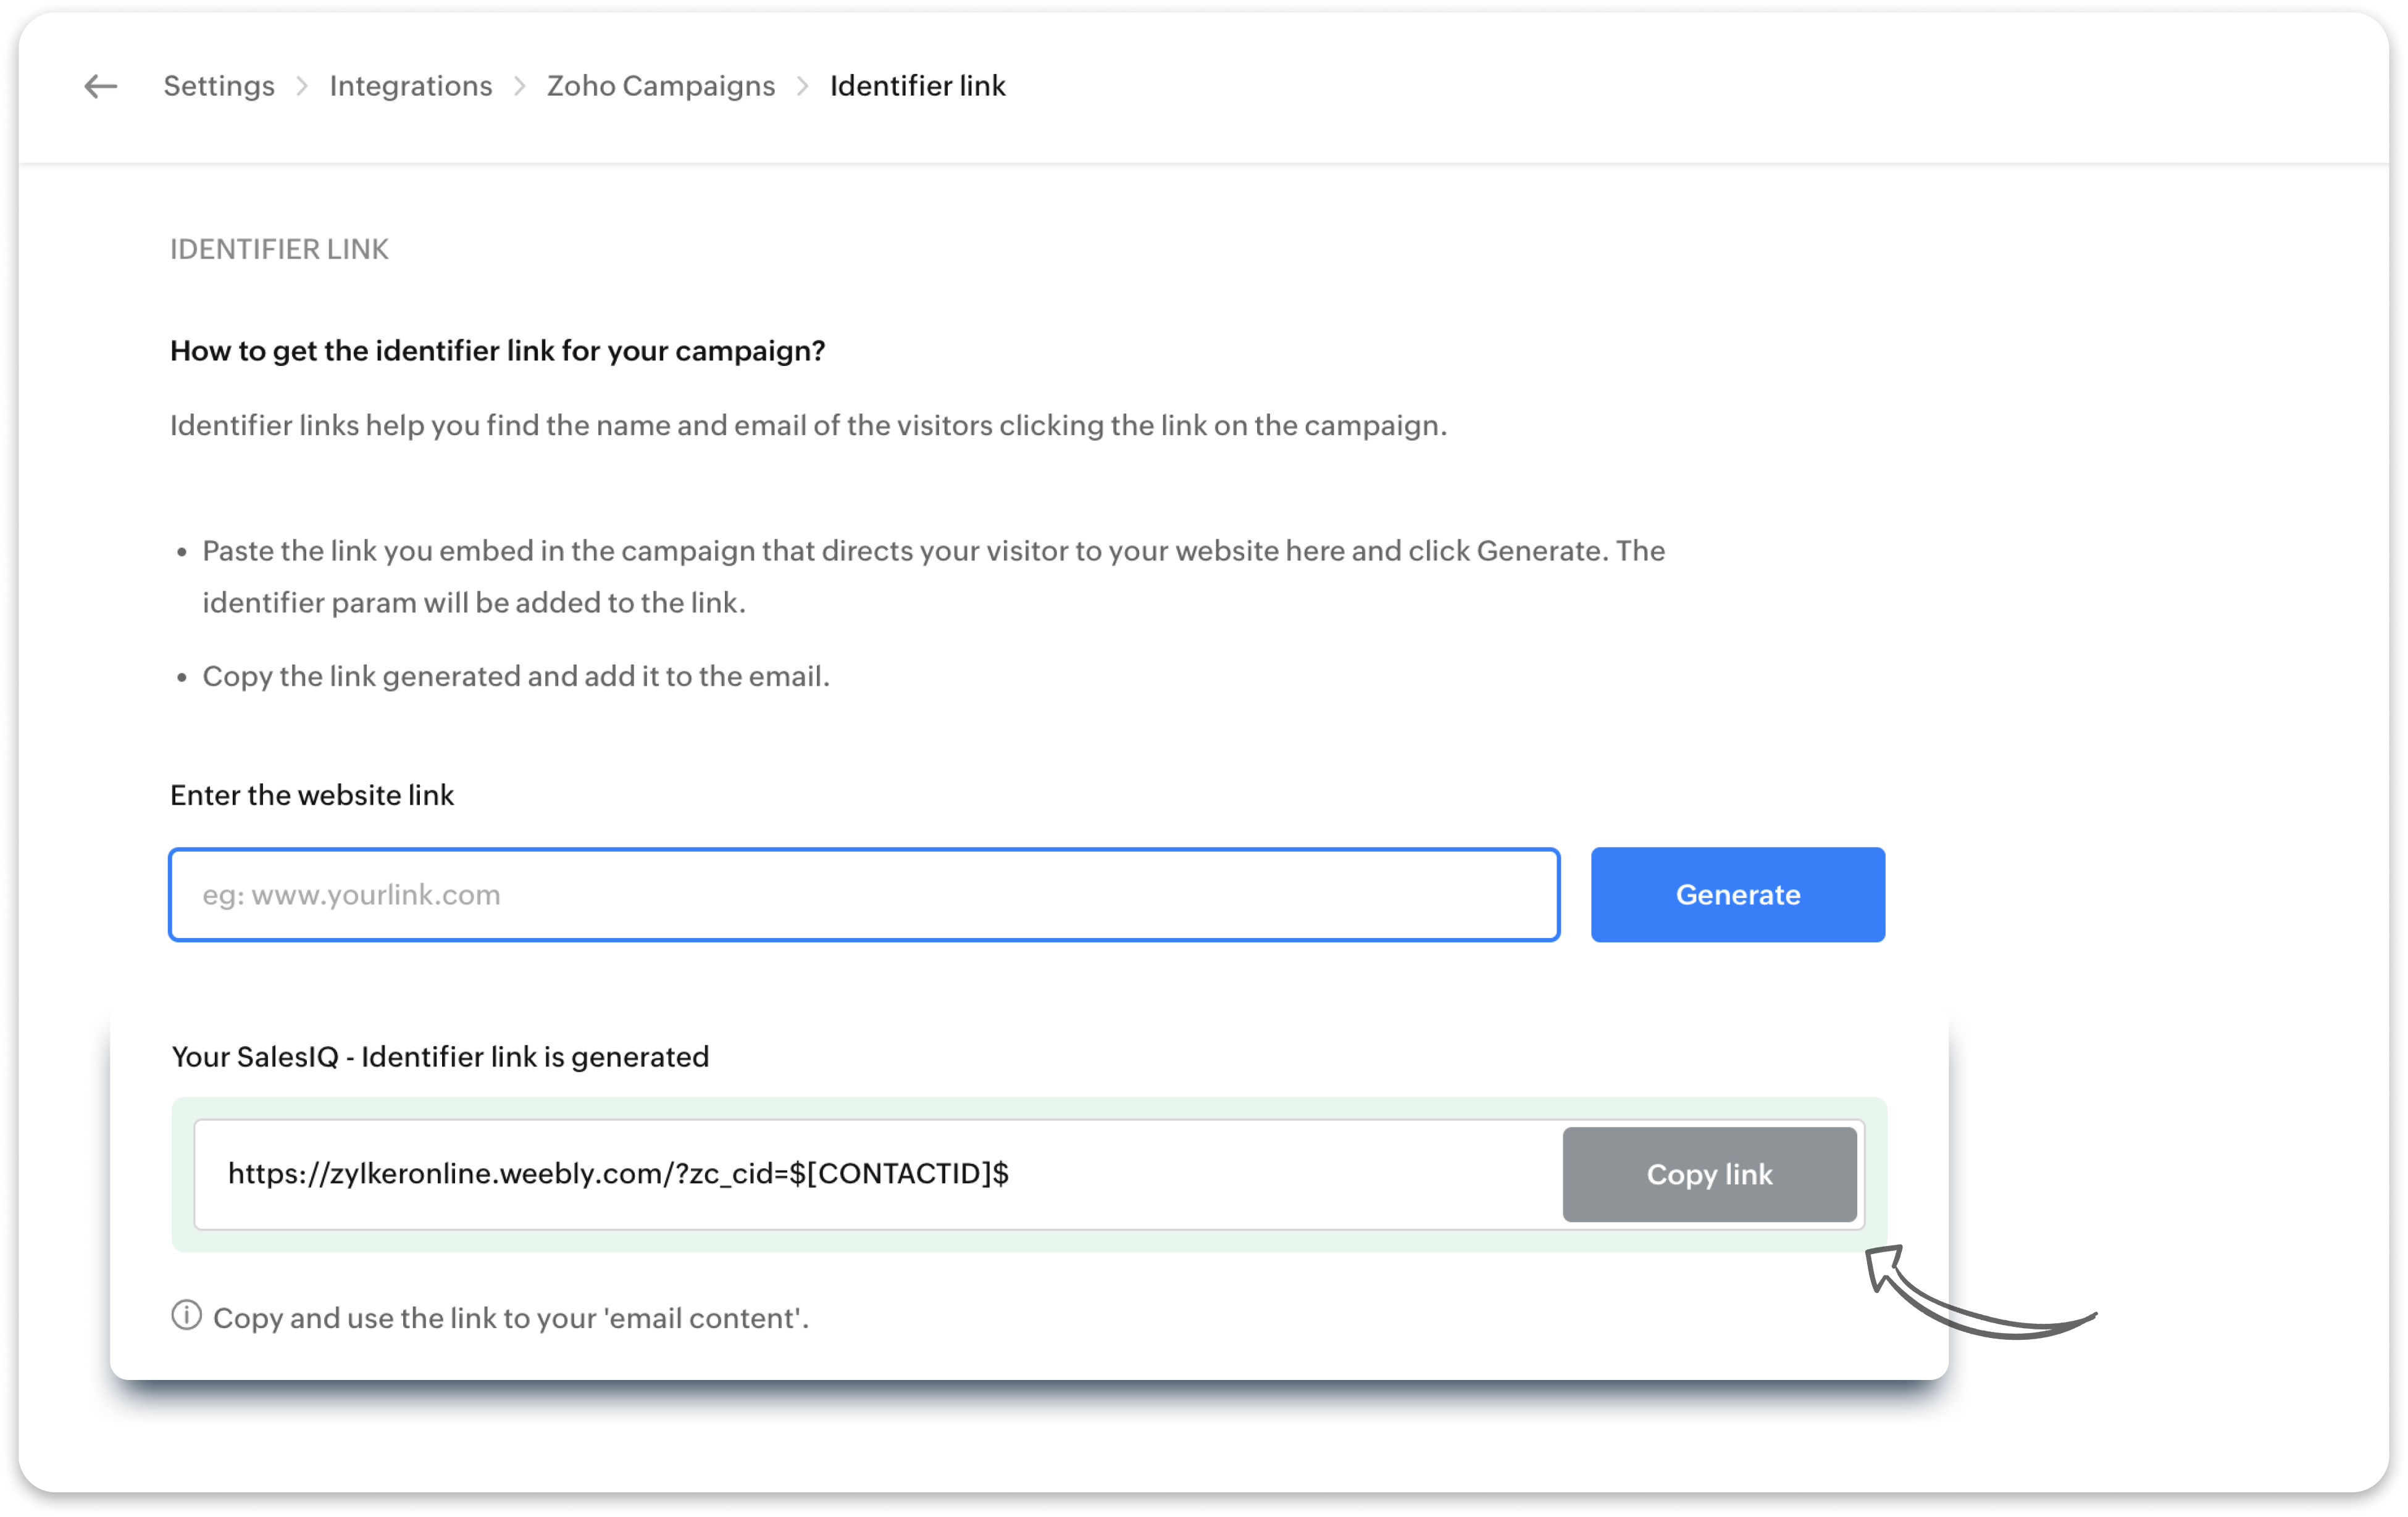The width and height of the screenshot is (2408, 1517).
Task: Click 'Your SalesIQ - Identifier link is generated' text
Action: pos(440,1057)
